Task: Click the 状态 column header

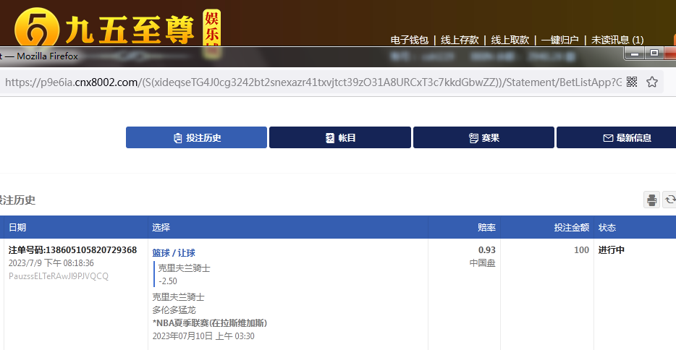Action: [x=607, y=227]
